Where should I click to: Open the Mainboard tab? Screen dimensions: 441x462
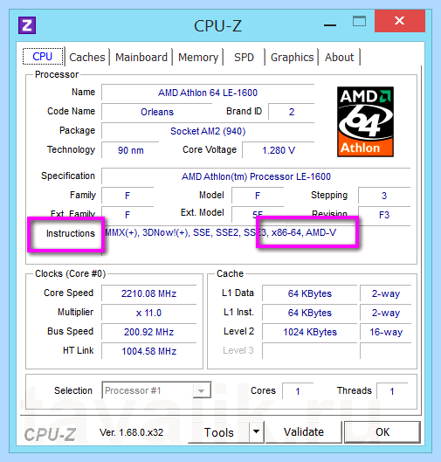141,57
